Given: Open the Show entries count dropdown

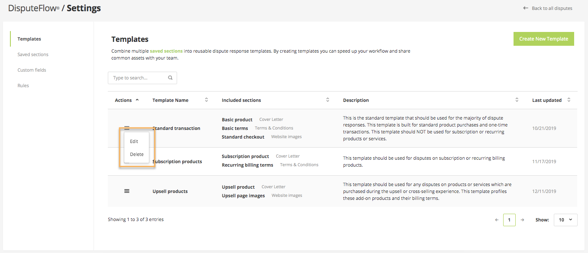Looking at the screenshot, I should [x=565, y=220].
